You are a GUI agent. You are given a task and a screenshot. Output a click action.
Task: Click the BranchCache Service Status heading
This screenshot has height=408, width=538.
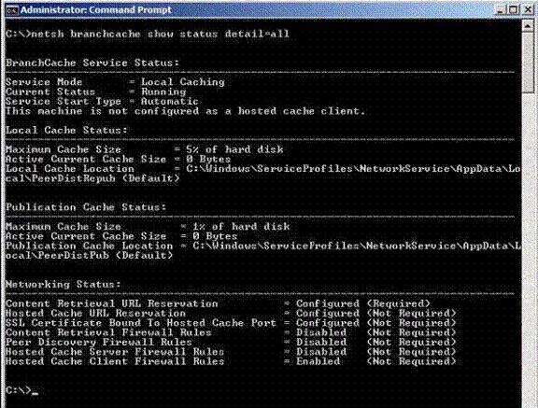click(x=92, y=63)
